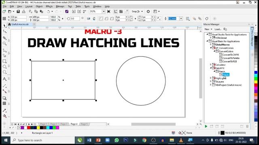Select the Crop tool in the toolbox
The image size is (259, 145).
[4, 38]
